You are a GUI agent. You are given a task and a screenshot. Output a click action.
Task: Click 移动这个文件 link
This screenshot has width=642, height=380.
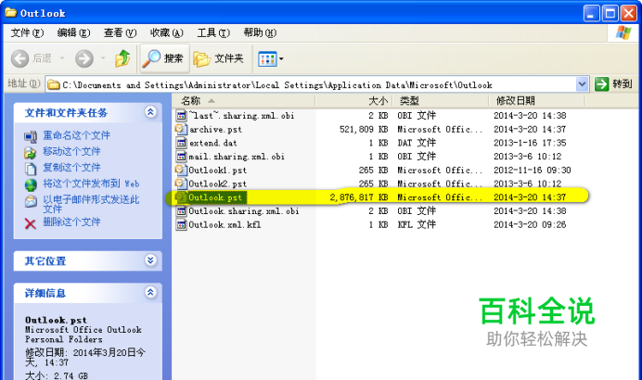coord(71,151)
